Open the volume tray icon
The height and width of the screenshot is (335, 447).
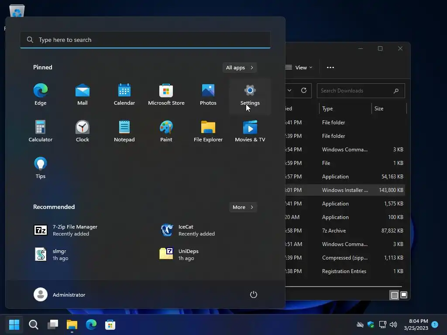pyautogui.click(x=393, y=325)
